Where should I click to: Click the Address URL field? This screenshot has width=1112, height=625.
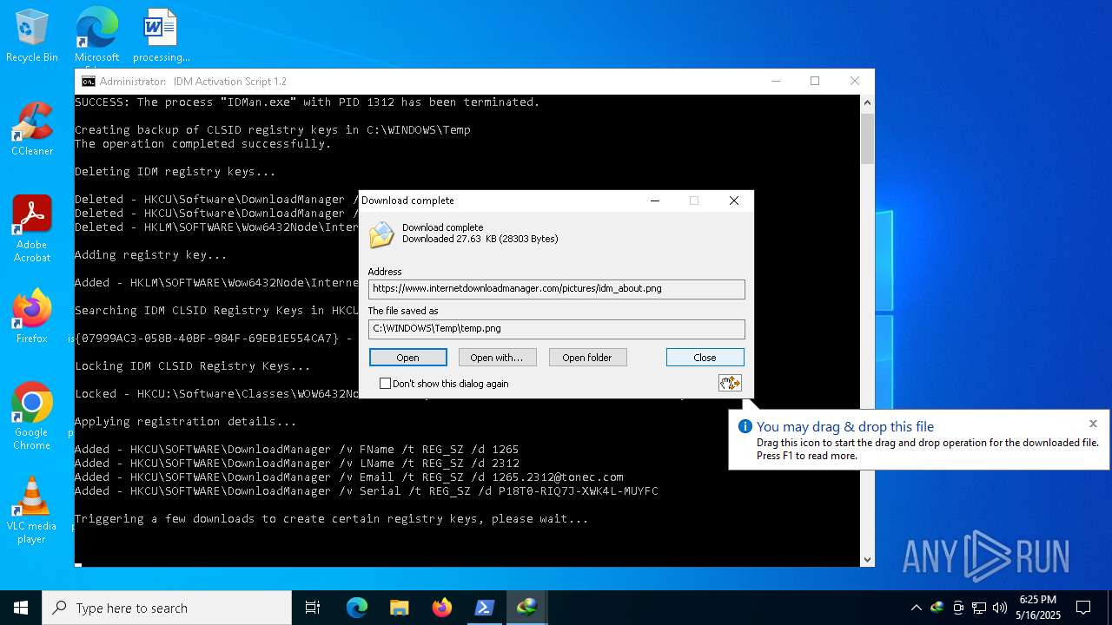tap(556, 288)
